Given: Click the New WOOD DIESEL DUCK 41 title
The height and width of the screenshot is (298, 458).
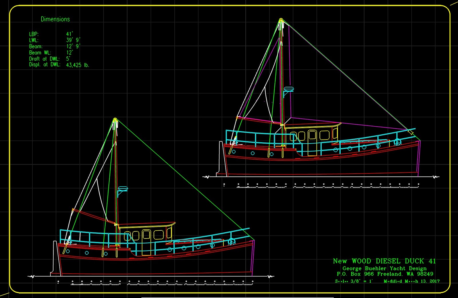Looking at the screenshot, I should tap(384, 261).
